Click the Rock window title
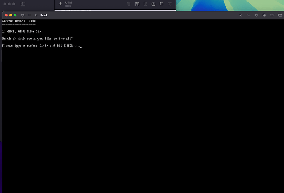This screenshot has height=193, width=284. [44, 15]
